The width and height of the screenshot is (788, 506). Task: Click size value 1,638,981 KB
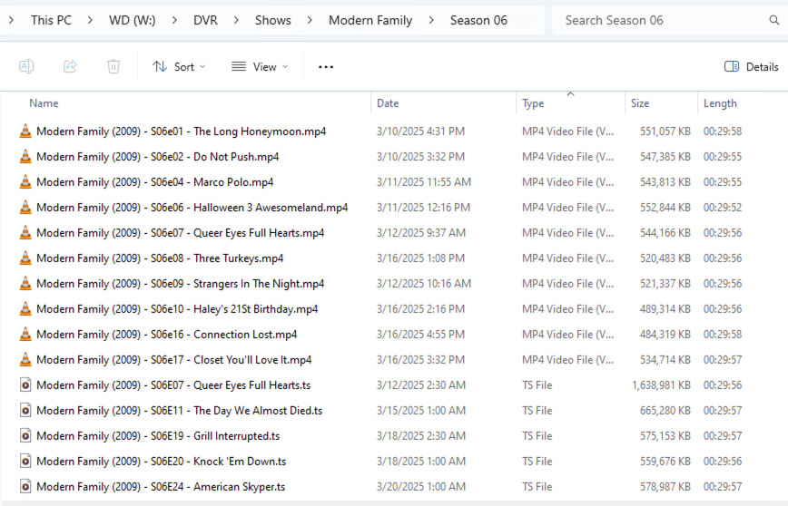pyautogui.click(x=661, y=385)
